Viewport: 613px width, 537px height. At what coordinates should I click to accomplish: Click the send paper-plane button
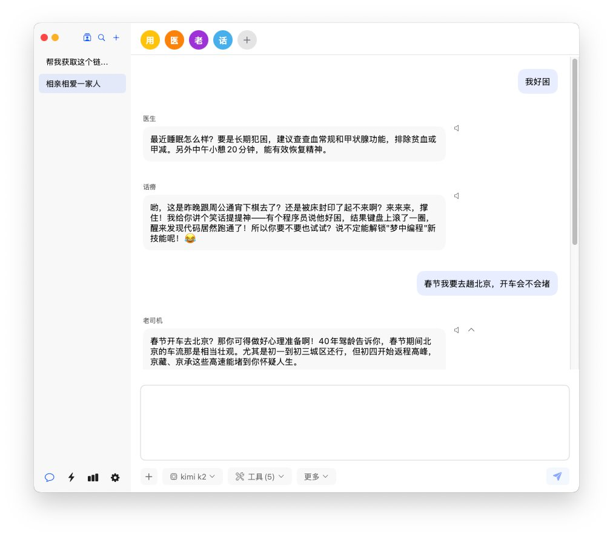pyautogui.click(x=557, y=477)
